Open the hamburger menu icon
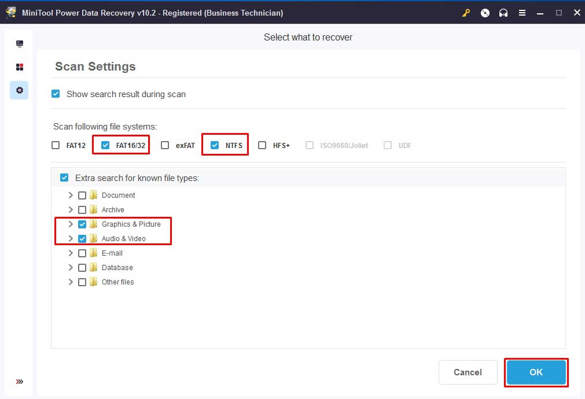Screen dimensions: 585x399 pyautogui.click(x=522, y=13)
